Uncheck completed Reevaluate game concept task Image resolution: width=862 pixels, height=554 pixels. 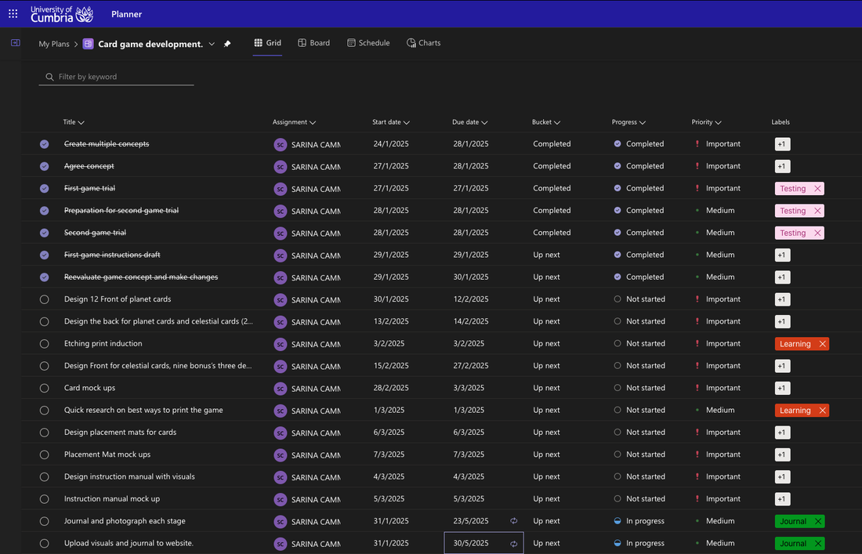[x=45, y=277]
